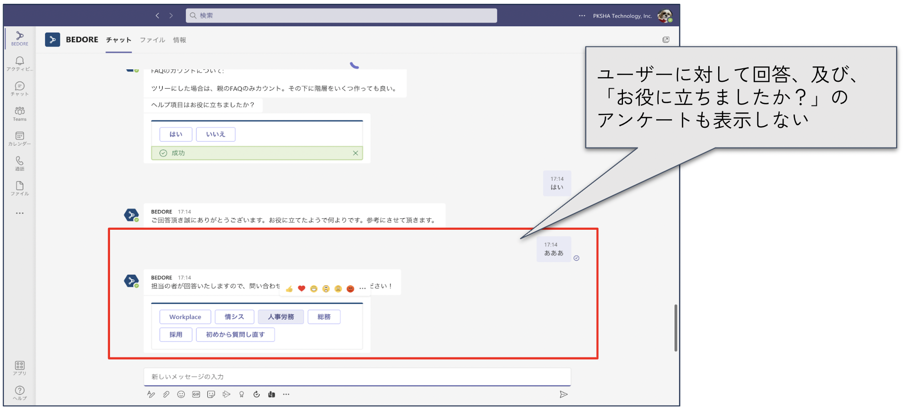The height and width of the screenshot is (409, 904).
Task: React with angry emoji
Action: point(350,289)
